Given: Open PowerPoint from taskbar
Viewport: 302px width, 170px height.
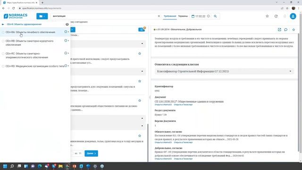Looking at the screenshot, I should tap(75, 166).
